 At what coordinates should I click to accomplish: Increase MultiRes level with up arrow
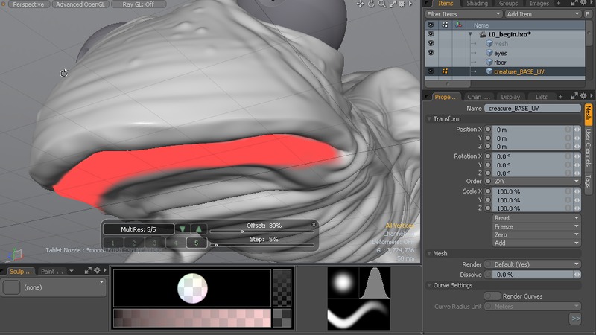pos(199,229)
